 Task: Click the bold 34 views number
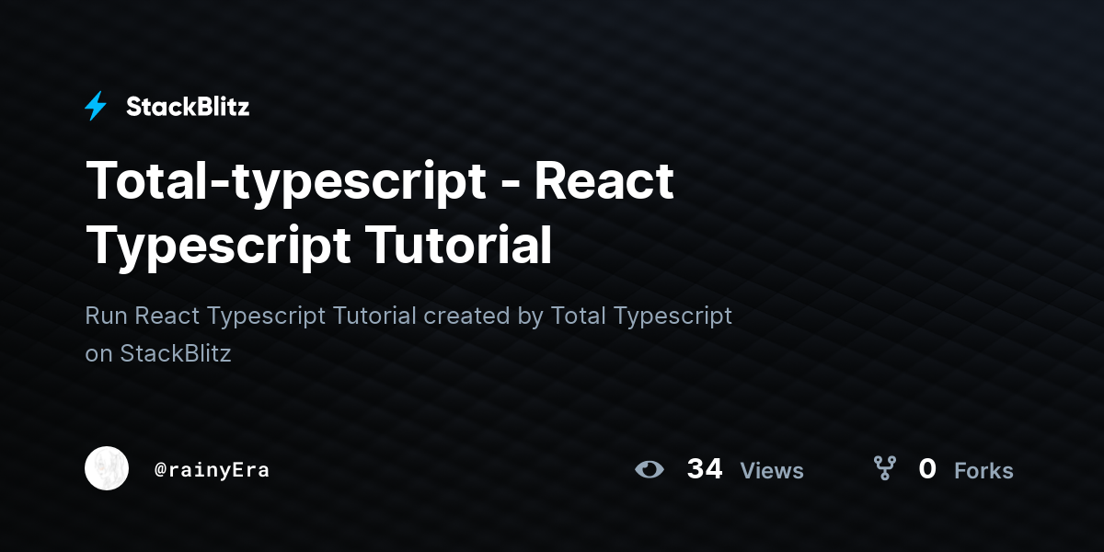click(x=705, y=469)
